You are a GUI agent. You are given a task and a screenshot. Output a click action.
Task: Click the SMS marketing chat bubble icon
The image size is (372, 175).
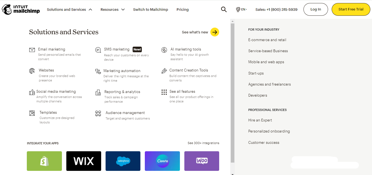pos(98,50)
